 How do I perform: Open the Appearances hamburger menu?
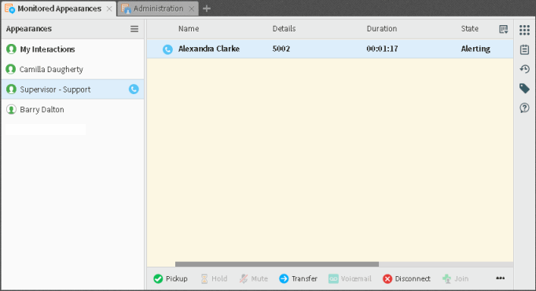pyautogui.click(x=134, y=29)
